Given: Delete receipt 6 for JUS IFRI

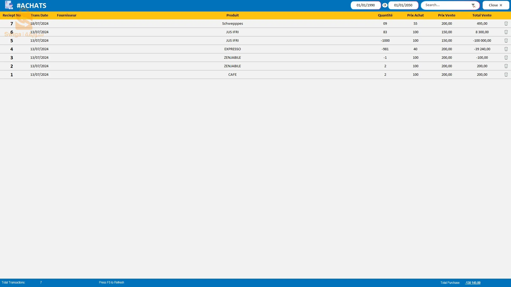Looking at the screenshot, I should pos(506,32).
